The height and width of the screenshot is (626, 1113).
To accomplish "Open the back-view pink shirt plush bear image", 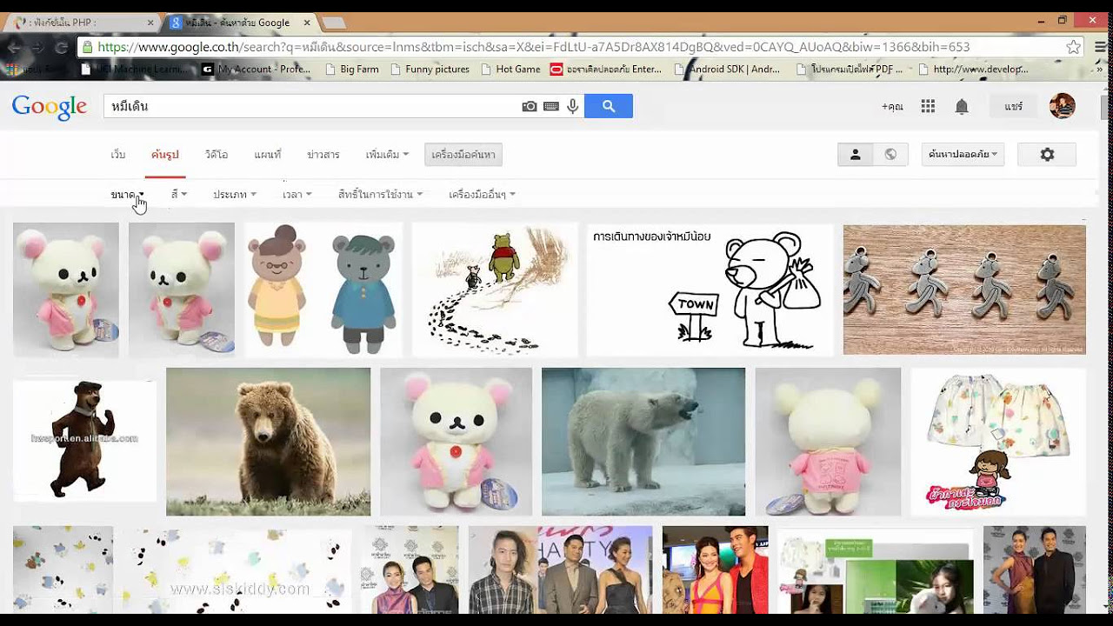I will 828,442.
